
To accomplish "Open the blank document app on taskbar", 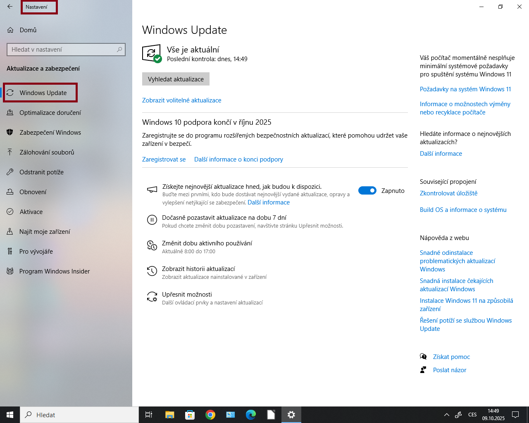I will pos(271,415).
